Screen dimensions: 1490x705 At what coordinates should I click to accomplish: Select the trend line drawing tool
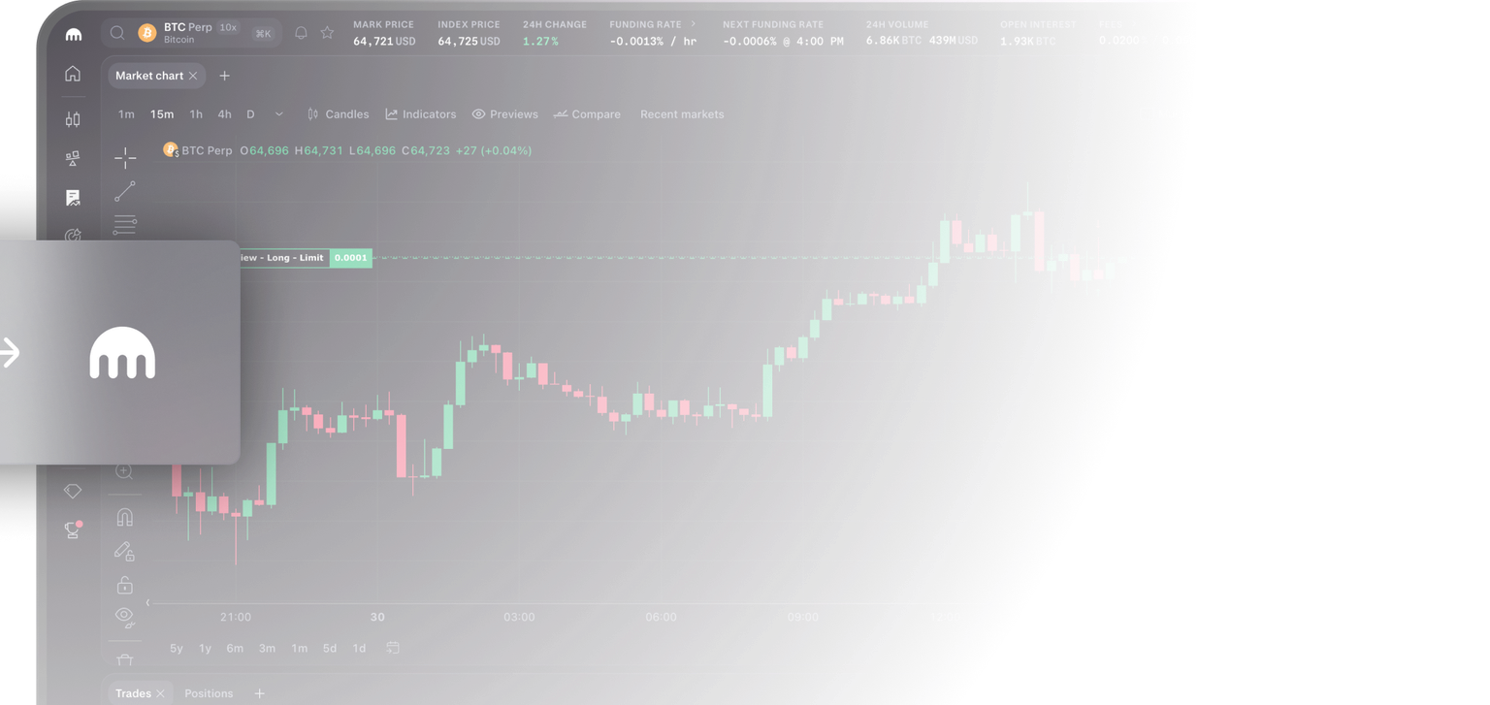pos(125,191)
